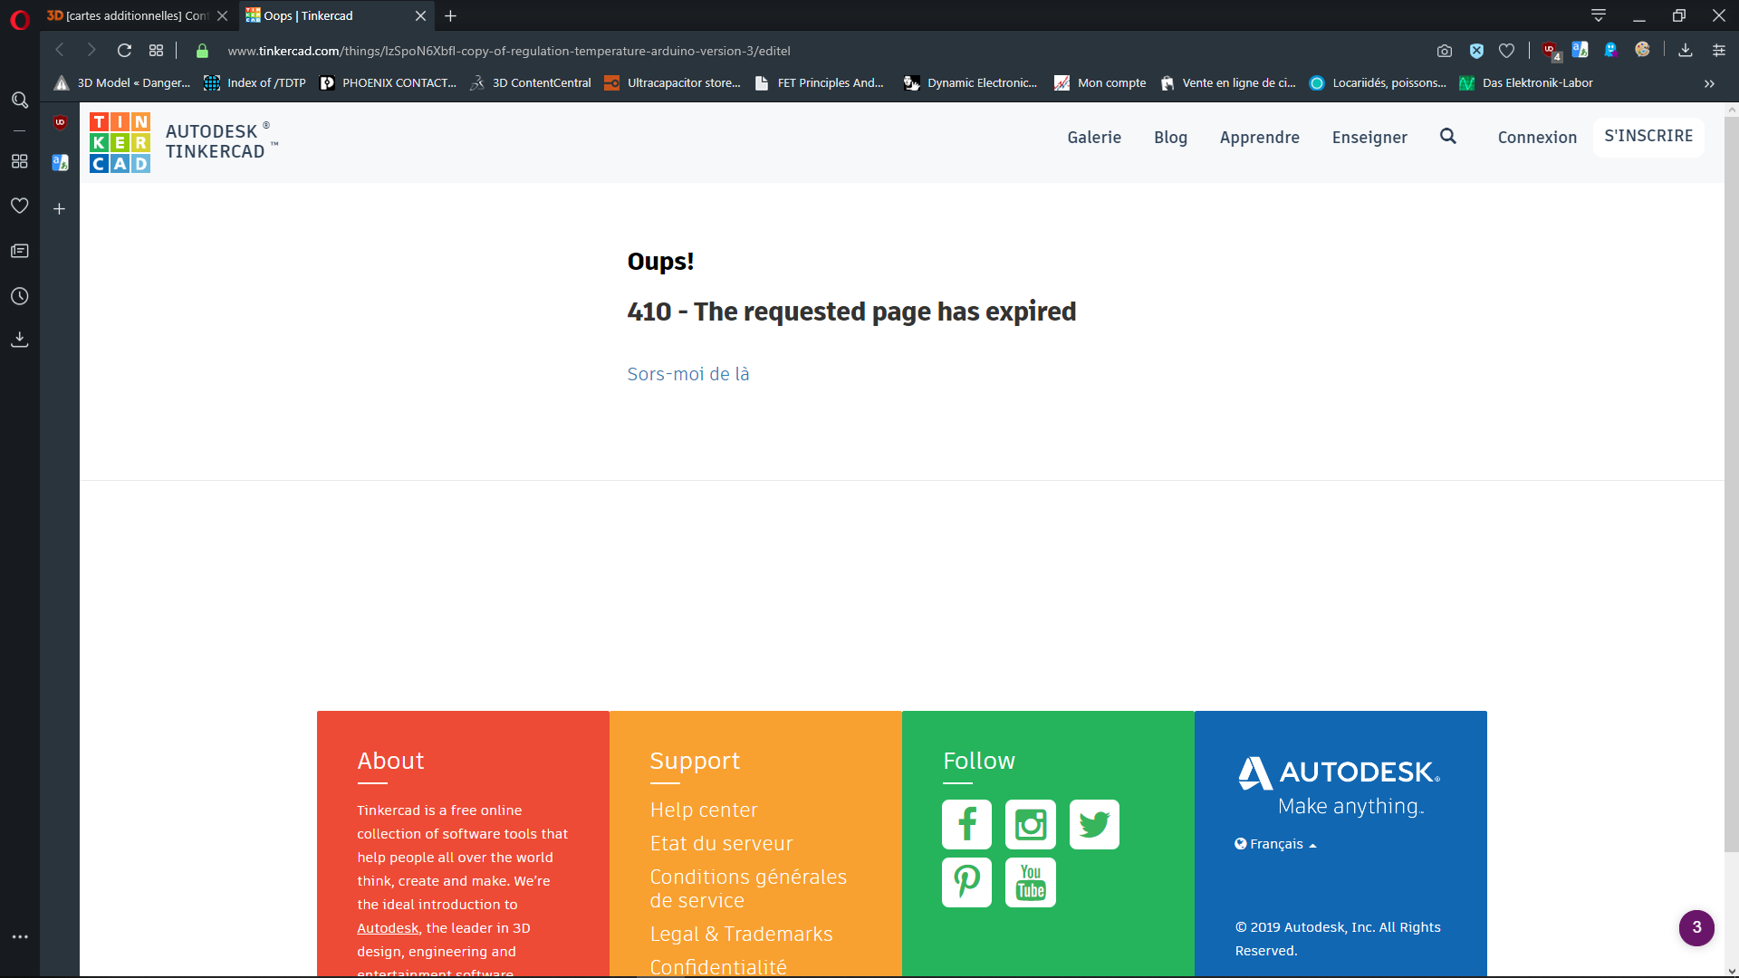
Task: Expand hidden bookmarks with double chevron
Action: click(1709, 83)
